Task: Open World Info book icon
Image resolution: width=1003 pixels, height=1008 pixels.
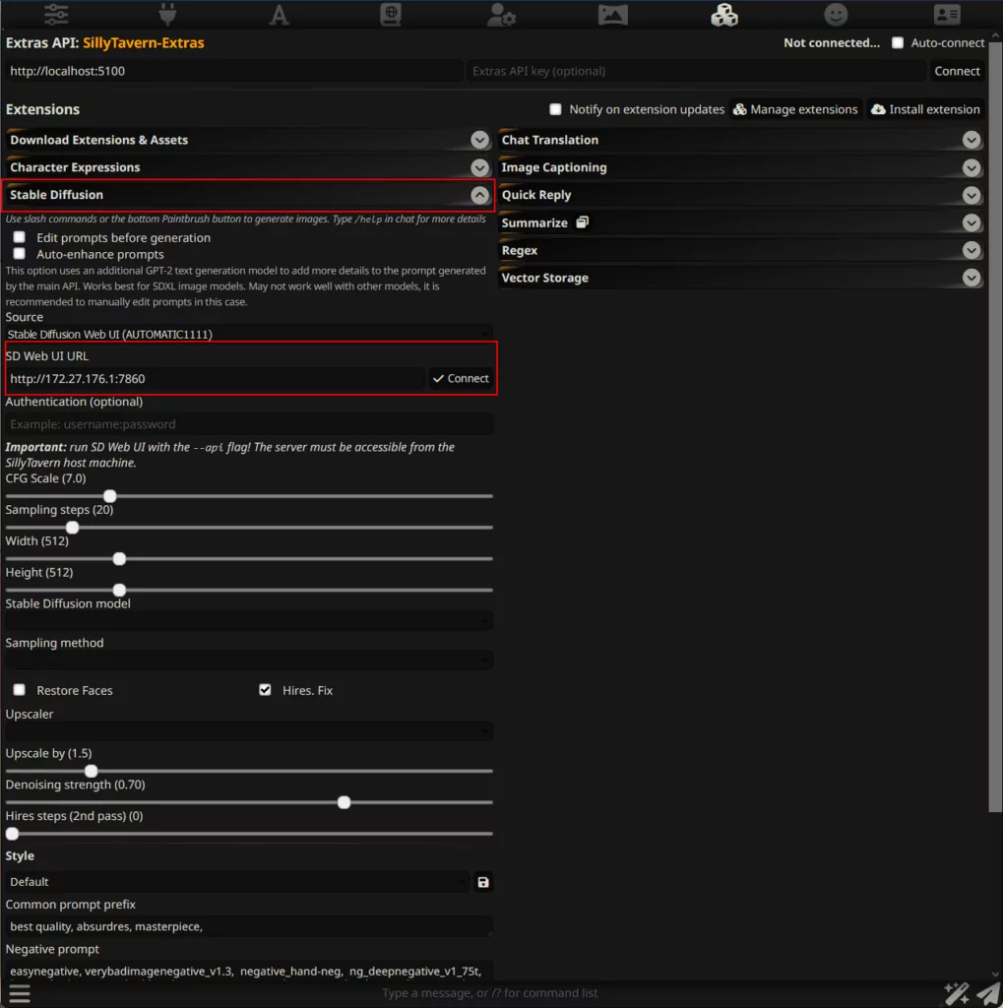Action: 390,14
